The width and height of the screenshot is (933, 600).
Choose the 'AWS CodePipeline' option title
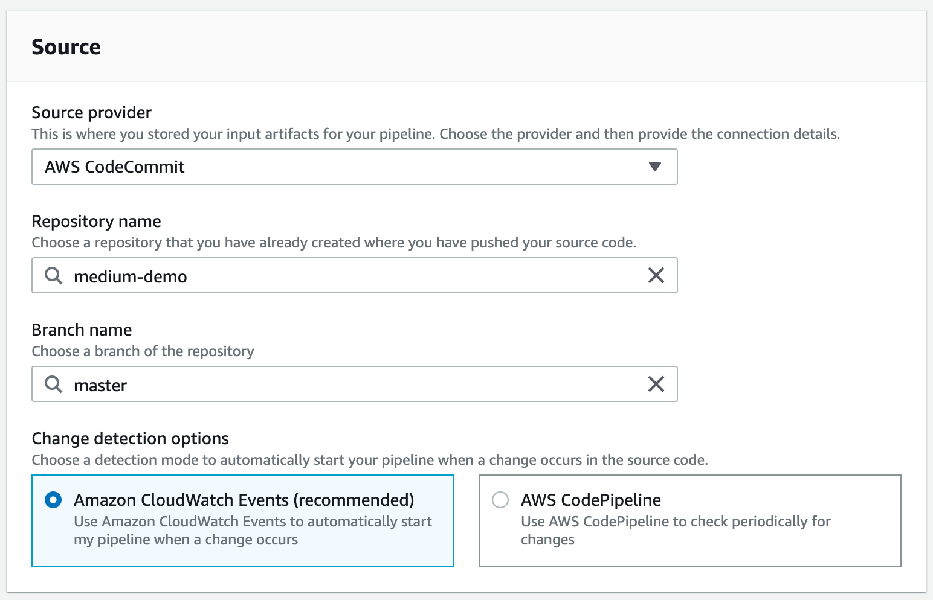coord(591,500)
